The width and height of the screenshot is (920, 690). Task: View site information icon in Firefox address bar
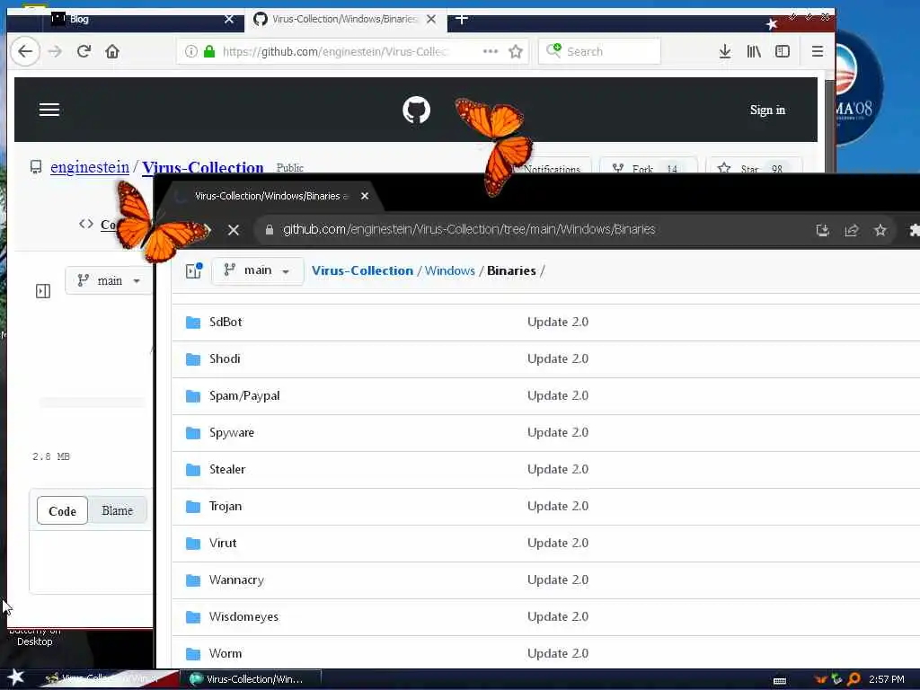tap(190, 51)
